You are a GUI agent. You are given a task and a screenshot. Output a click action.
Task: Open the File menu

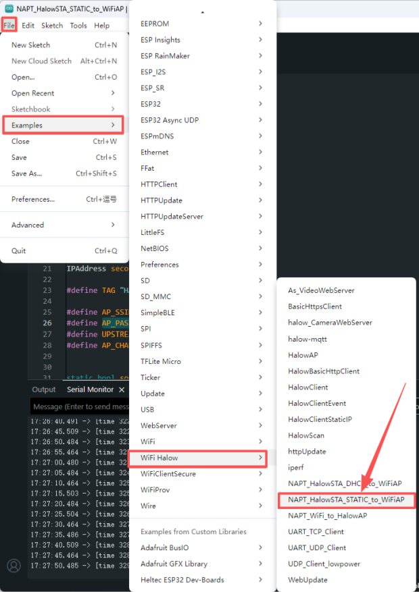pos(9,25)
